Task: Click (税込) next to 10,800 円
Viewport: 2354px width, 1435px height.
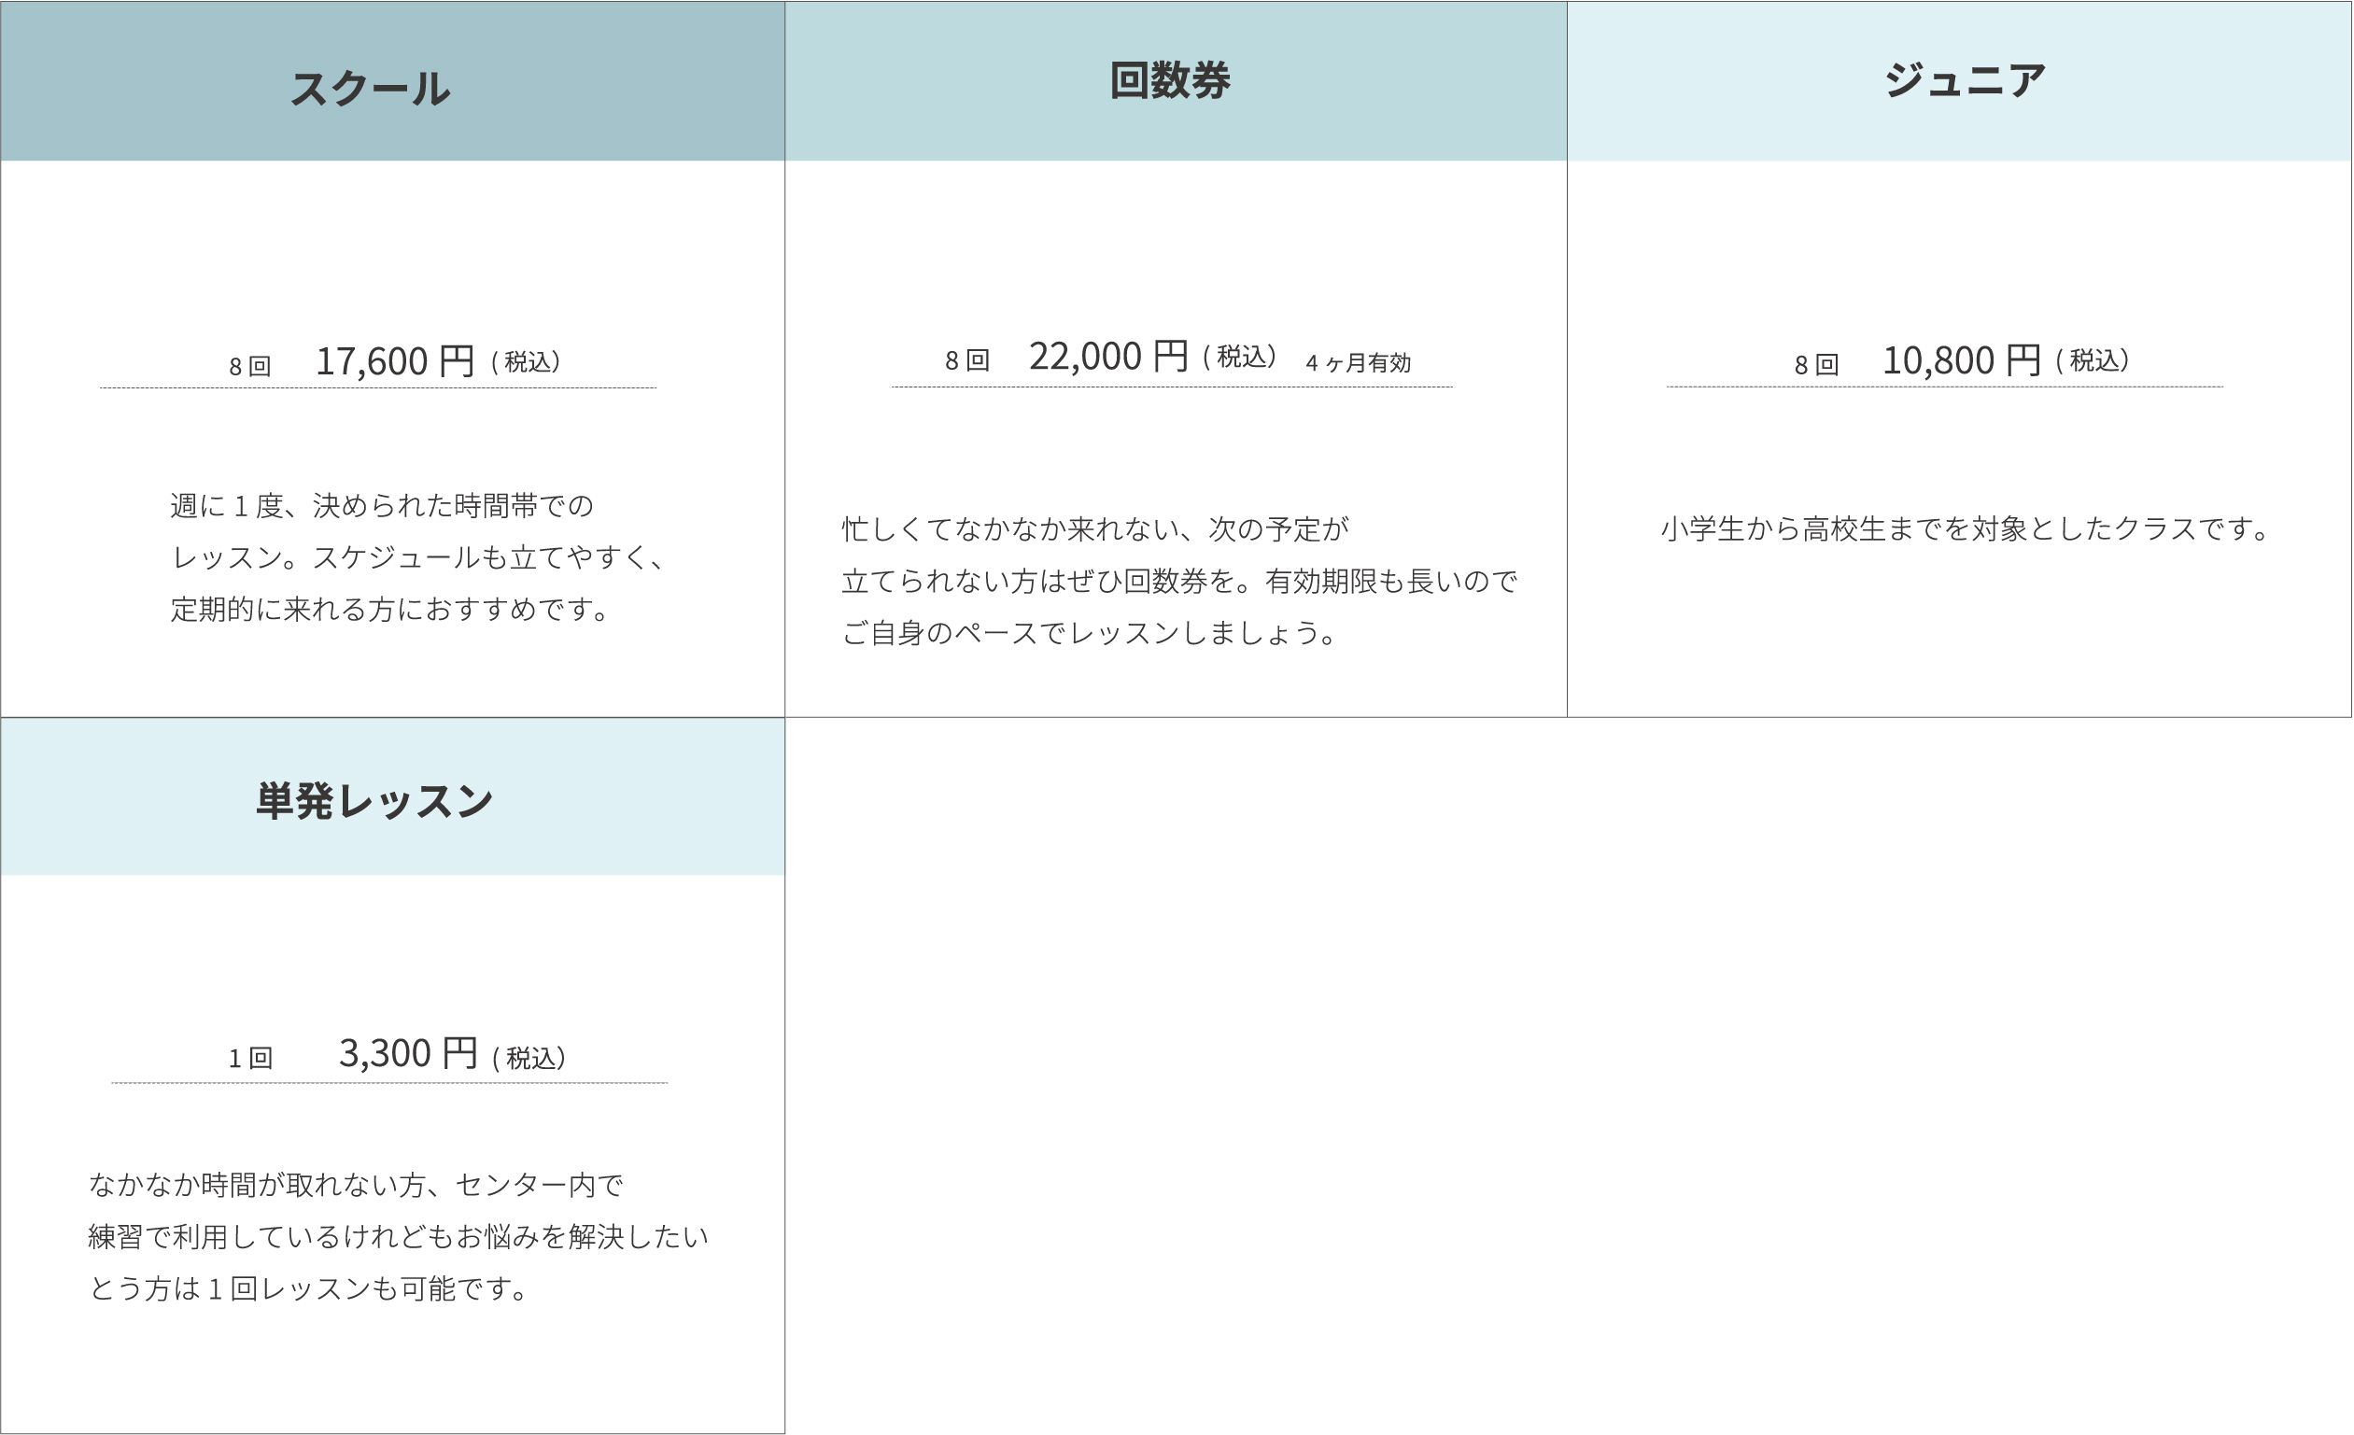Action: tap(2093, 360)
